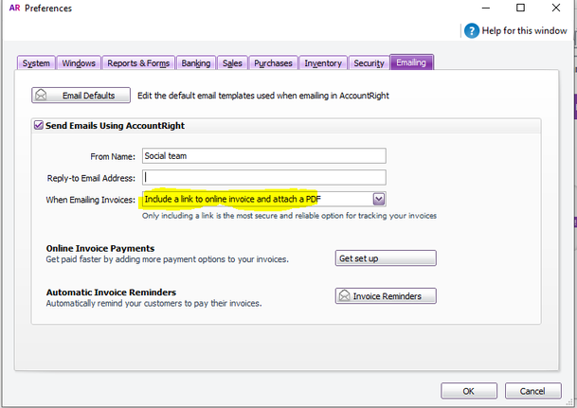Open the Inventory tab
The image size is (577, 408).
[x=323, y=63]
